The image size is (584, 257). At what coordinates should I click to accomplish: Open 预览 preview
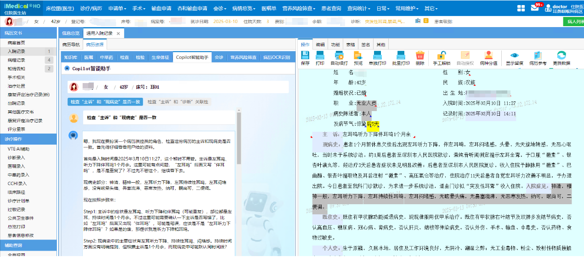358,55
